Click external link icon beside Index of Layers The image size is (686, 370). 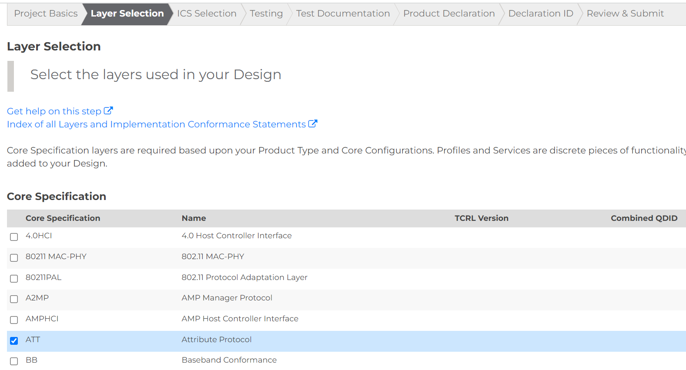(313, 124)
